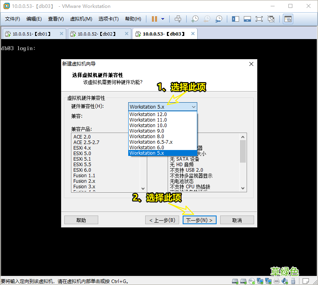Close the 10.0.0.53 db03 tab
This screenshot has width=318, height=285.
pos(193,34)
